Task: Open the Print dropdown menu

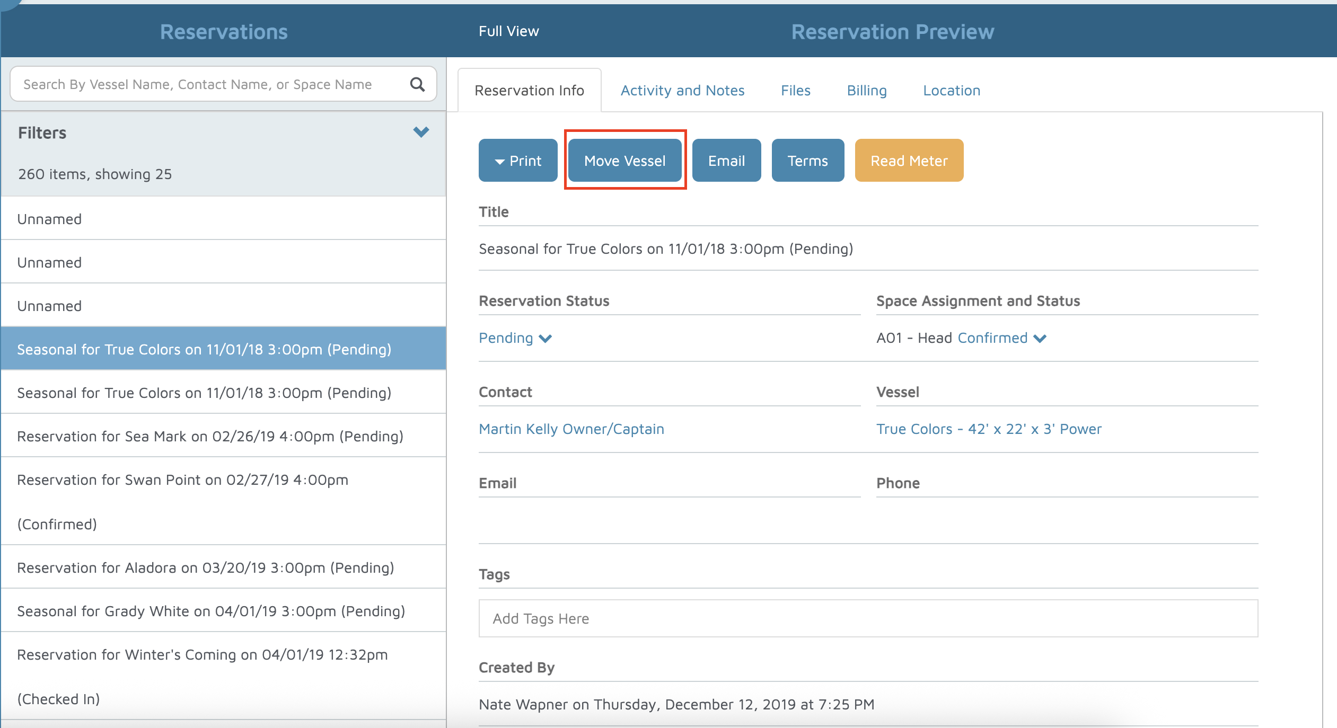Action: click(x=517, y=161)
